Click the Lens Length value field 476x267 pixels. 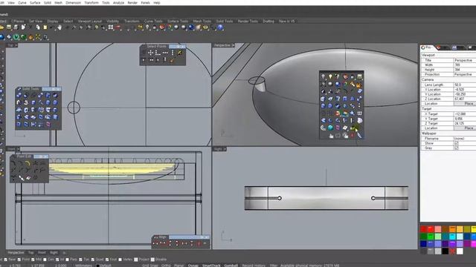[x=465, y=85]
